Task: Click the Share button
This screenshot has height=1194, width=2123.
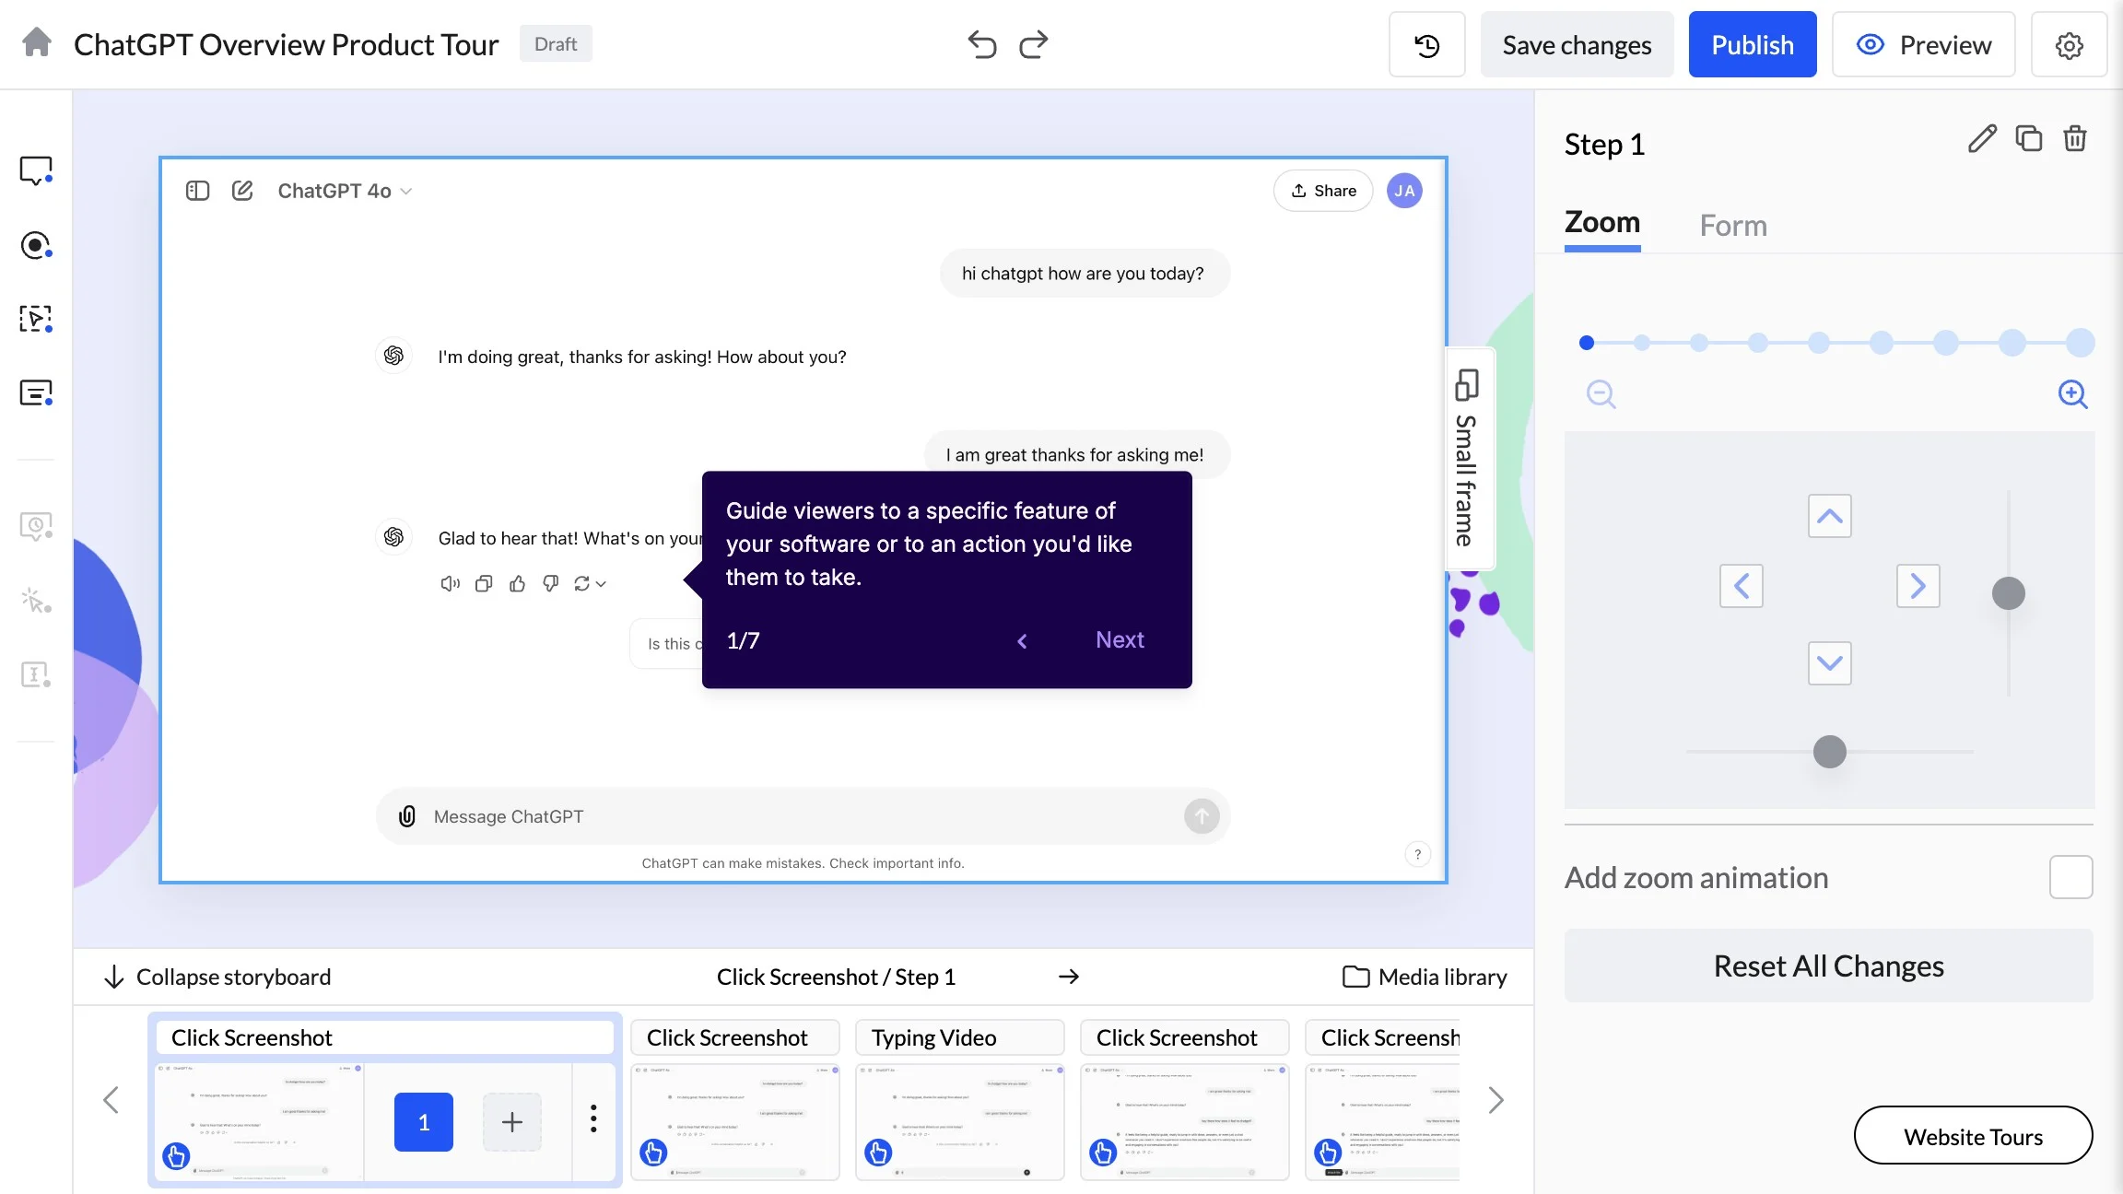Action: [x=1323, y=191]
